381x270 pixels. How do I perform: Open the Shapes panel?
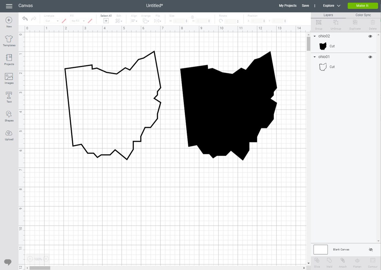[x=9, y=116]
